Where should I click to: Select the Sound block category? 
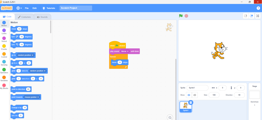[4, 39]
